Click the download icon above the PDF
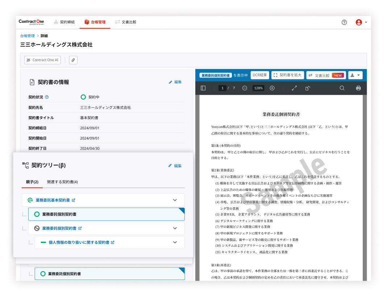Image resolution: width=387 pixels, height=297 pixels. pyautogui.click(x=351, y=75)
